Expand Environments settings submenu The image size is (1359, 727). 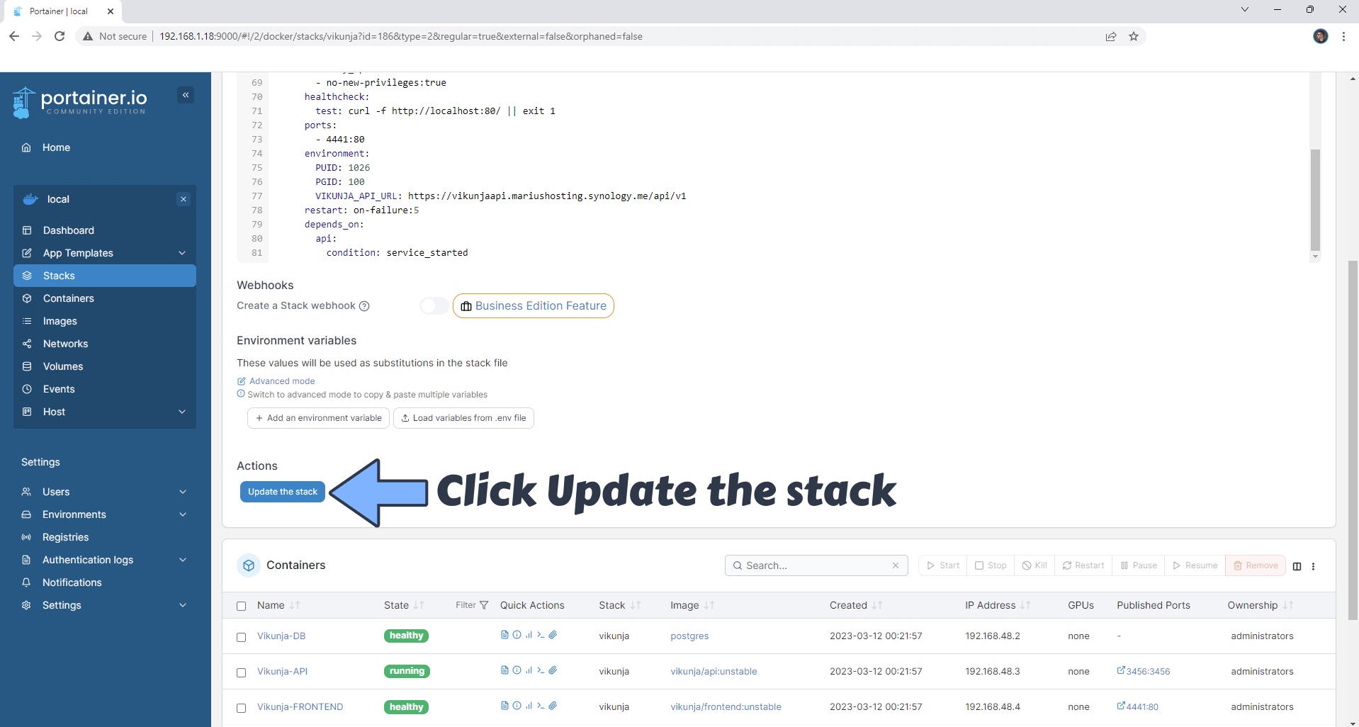183,514
